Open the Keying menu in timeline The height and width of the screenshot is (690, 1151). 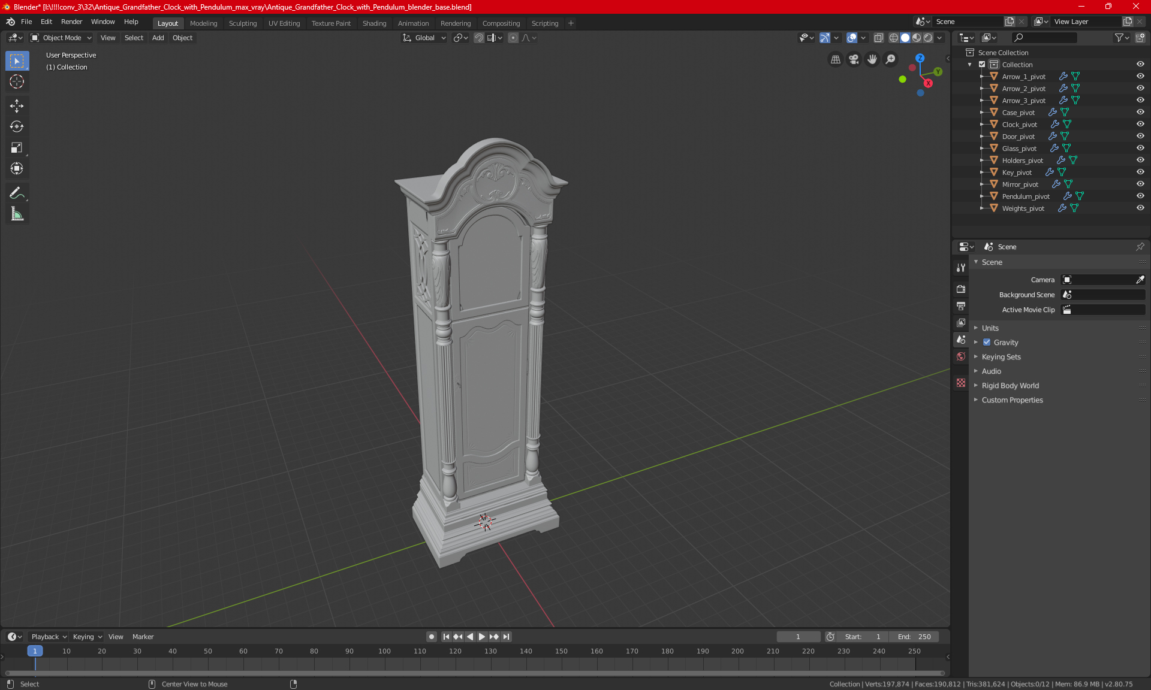coord(87,637)
